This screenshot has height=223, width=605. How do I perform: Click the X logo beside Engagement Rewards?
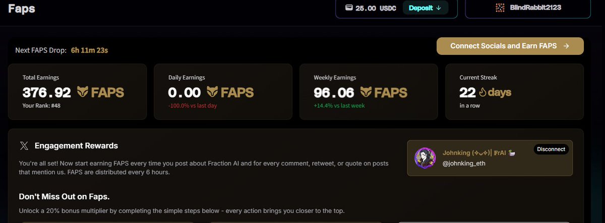click(x=24, y=146)
